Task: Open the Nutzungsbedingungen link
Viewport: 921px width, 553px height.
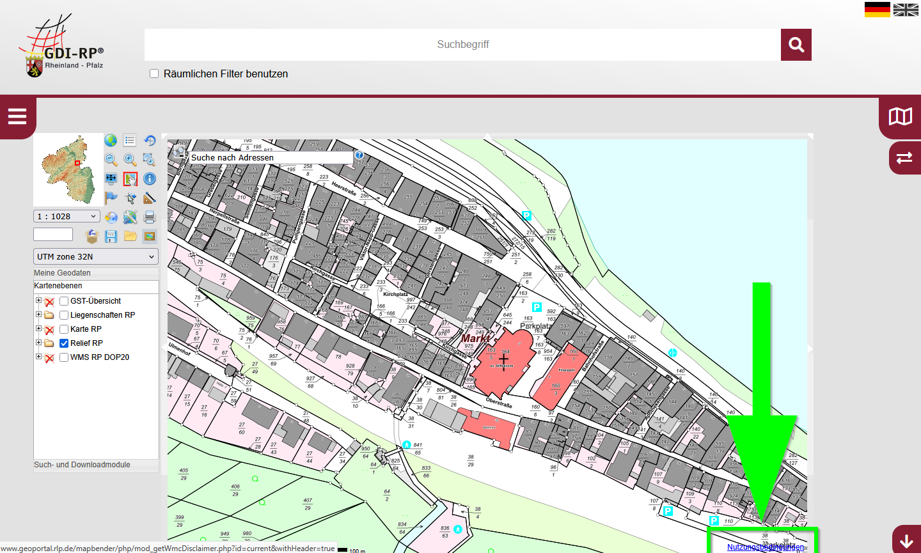Action: click(x=765, y=547)
